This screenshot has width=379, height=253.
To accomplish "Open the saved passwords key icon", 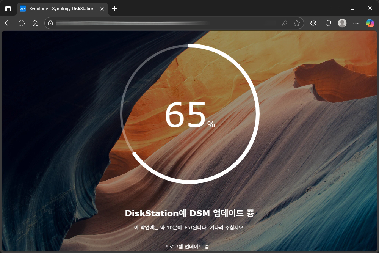I will (285, 23).
